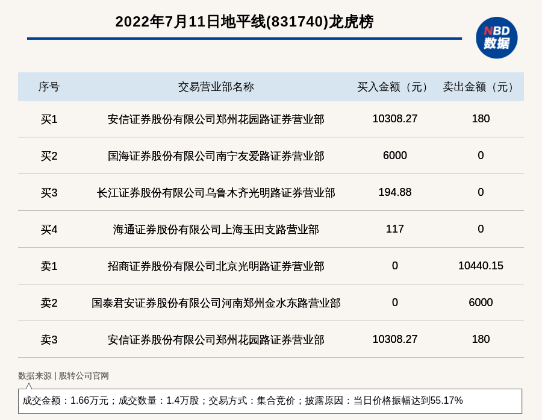The width and height of the screenshot is (542, 420).
Task: Click sell amount 180 in the 卖3 row
Action: click(x=481, y=339)
